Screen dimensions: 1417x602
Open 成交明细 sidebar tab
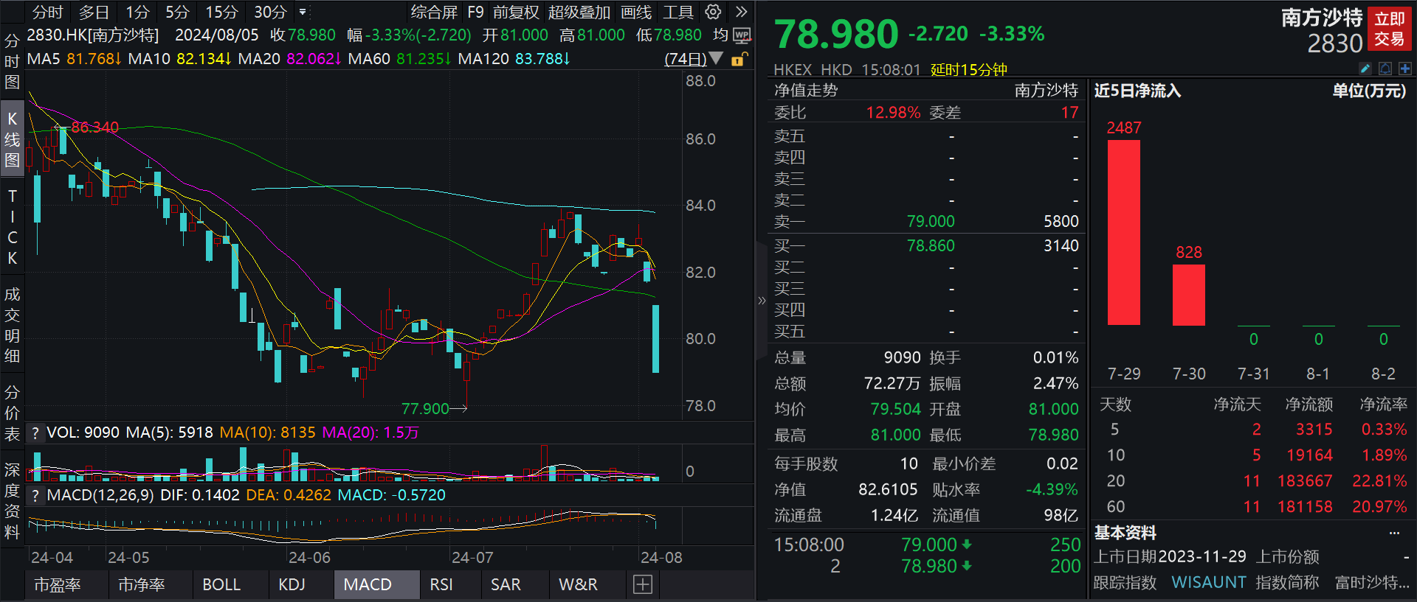tap(12, 325)
